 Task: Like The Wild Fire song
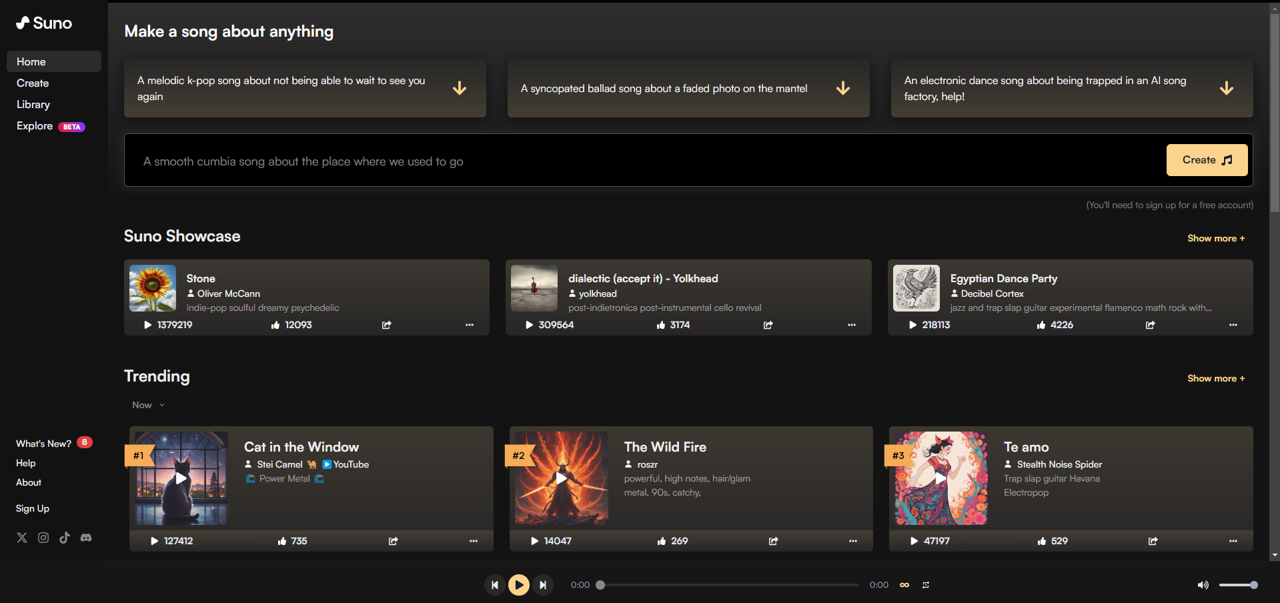point(662,541)
